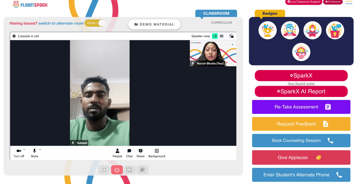
Task: Click the Speaker view label
Action: click(x=201, y=36)
